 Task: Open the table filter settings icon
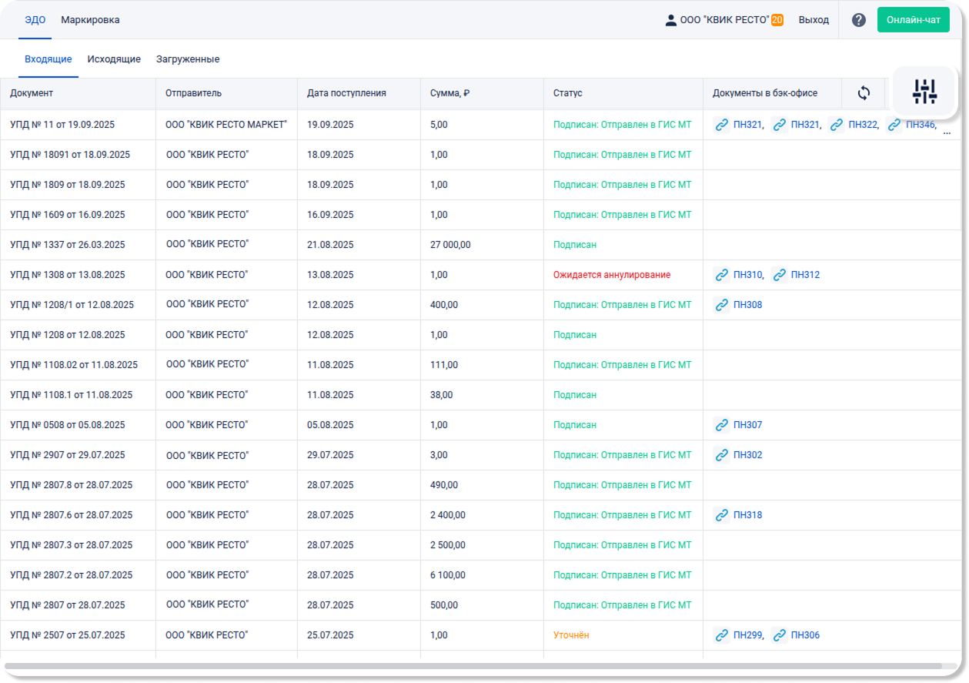click(x=924, y=92)
